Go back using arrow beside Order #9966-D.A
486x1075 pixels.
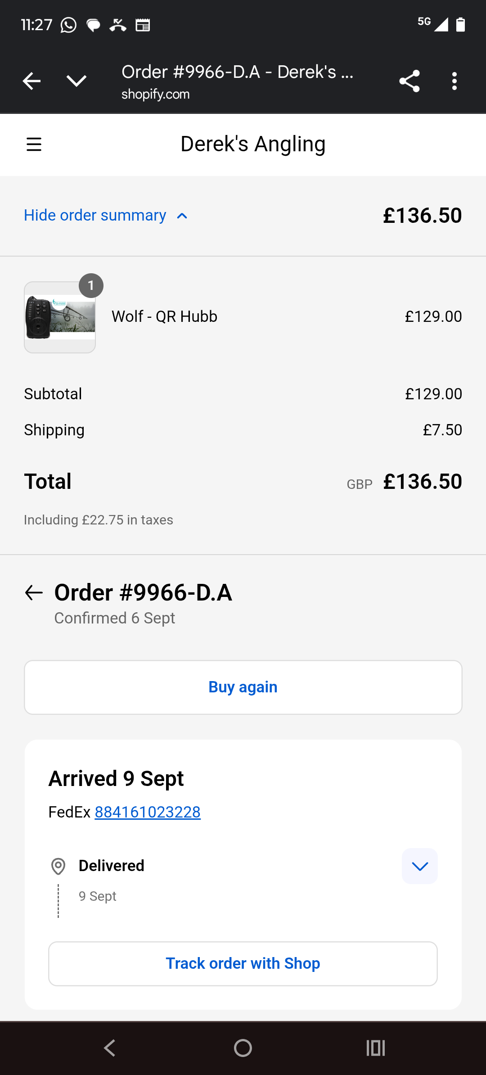pos(34,592)
